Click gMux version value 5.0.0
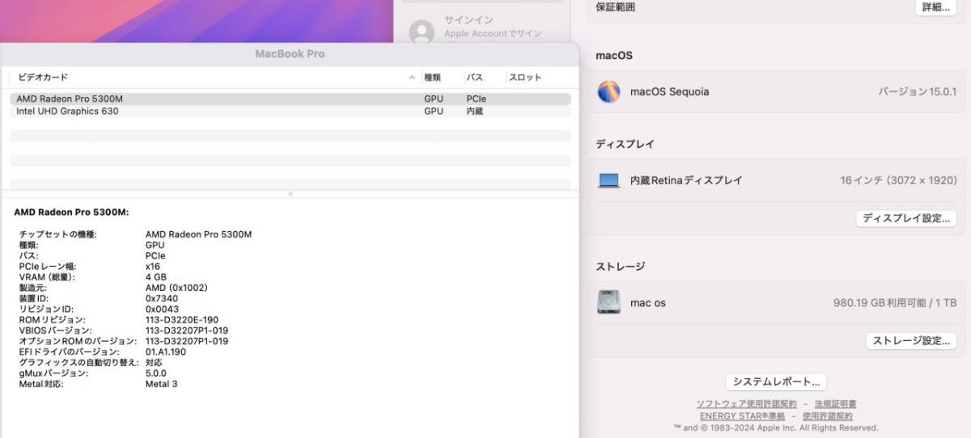The image size is (971, 438). tap(155, 373)
